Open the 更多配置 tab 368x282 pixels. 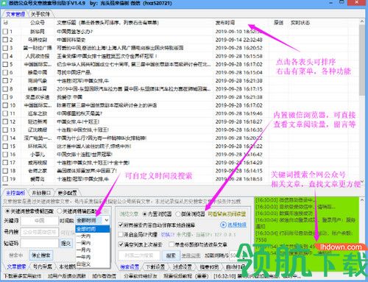[x=67, y=193]
